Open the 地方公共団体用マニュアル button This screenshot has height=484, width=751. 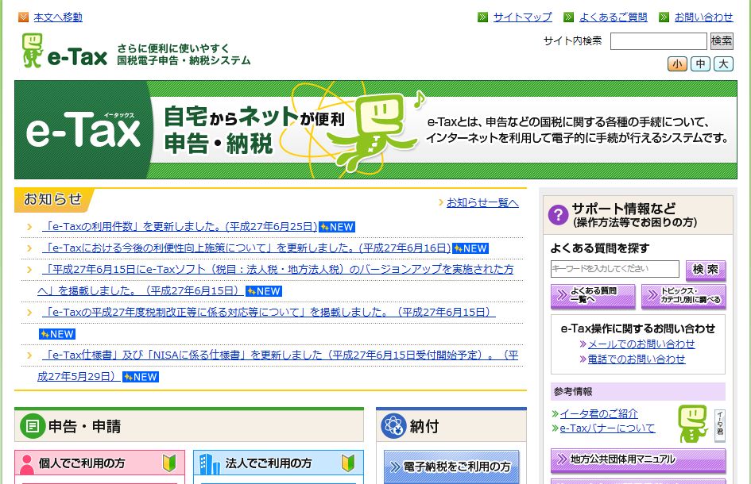click(638, 460)
